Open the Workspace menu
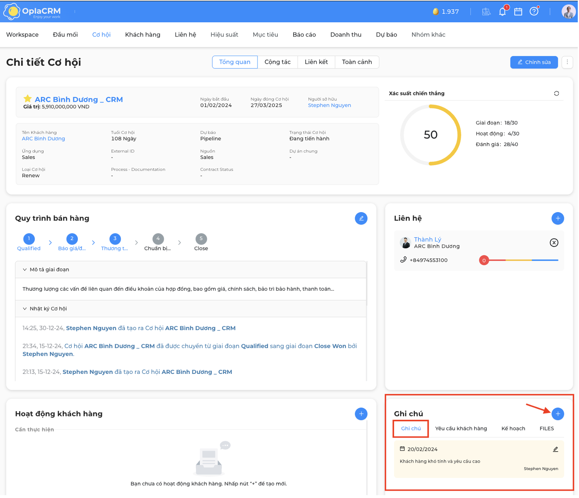 (x=22, y=35)
